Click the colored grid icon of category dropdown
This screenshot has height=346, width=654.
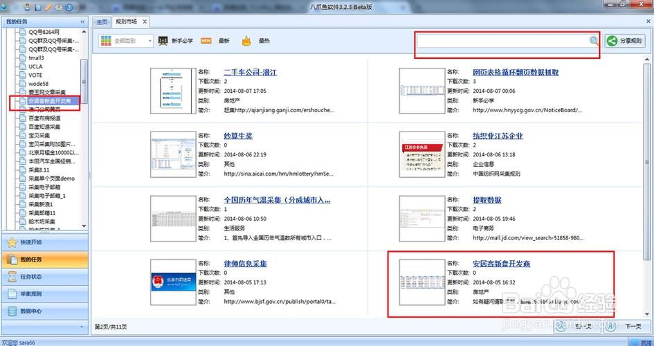pyautogui.click(x=106, y=40)
